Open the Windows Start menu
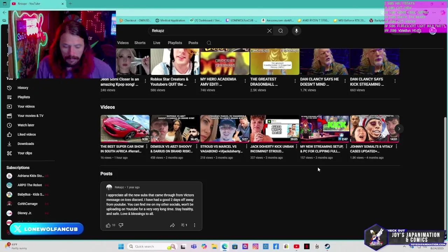The image size is (448, 252). coord(121,246)
